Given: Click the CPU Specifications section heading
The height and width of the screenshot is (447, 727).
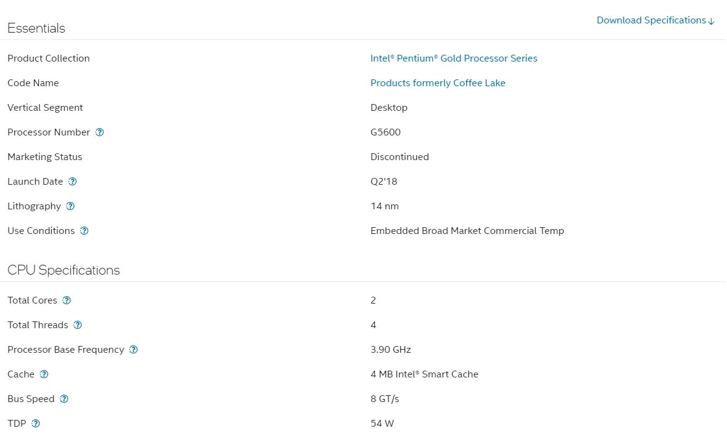Looking at the screenshot, I should click(64, 270).
